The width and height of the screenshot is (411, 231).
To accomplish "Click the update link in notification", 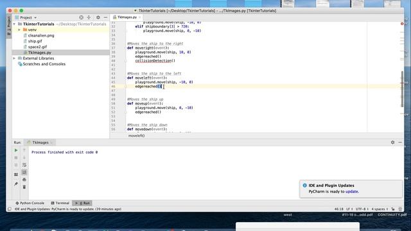I will [x=352, y=191].
